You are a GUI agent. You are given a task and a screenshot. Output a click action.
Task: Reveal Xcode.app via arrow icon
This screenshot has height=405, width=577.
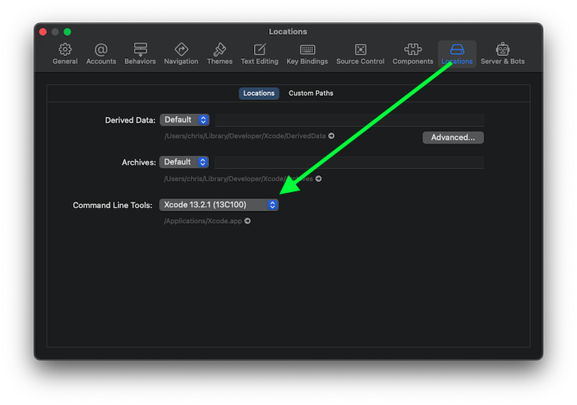[248, 221]
